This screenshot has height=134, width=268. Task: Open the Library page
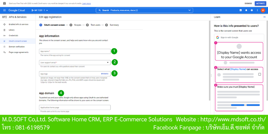pos(12,30)
